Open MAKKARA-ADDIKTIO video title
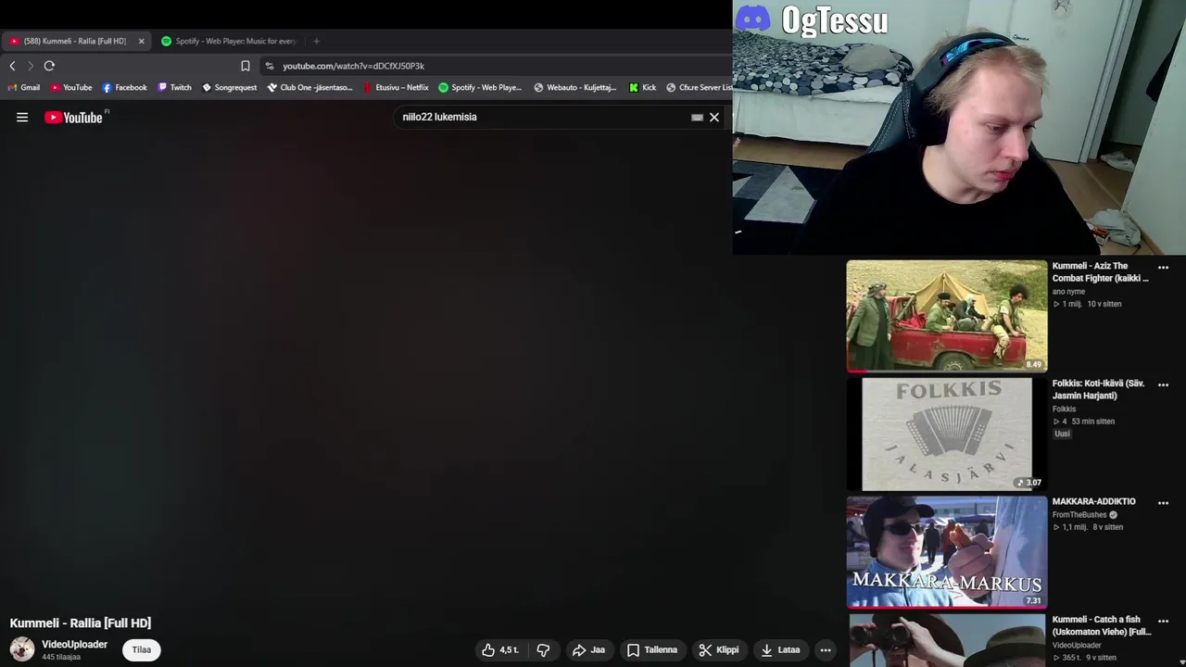Image resolution: width=1186 pixels, height=667 pixels. point(1093,502)
